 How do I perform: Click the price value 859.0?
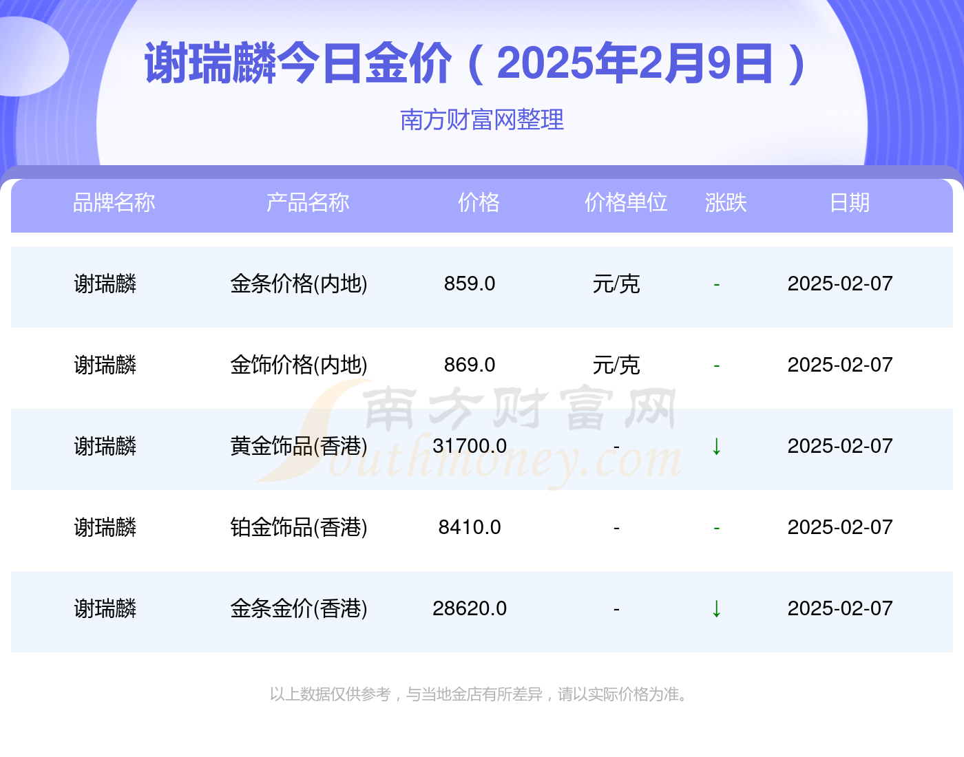click(470, 284)
